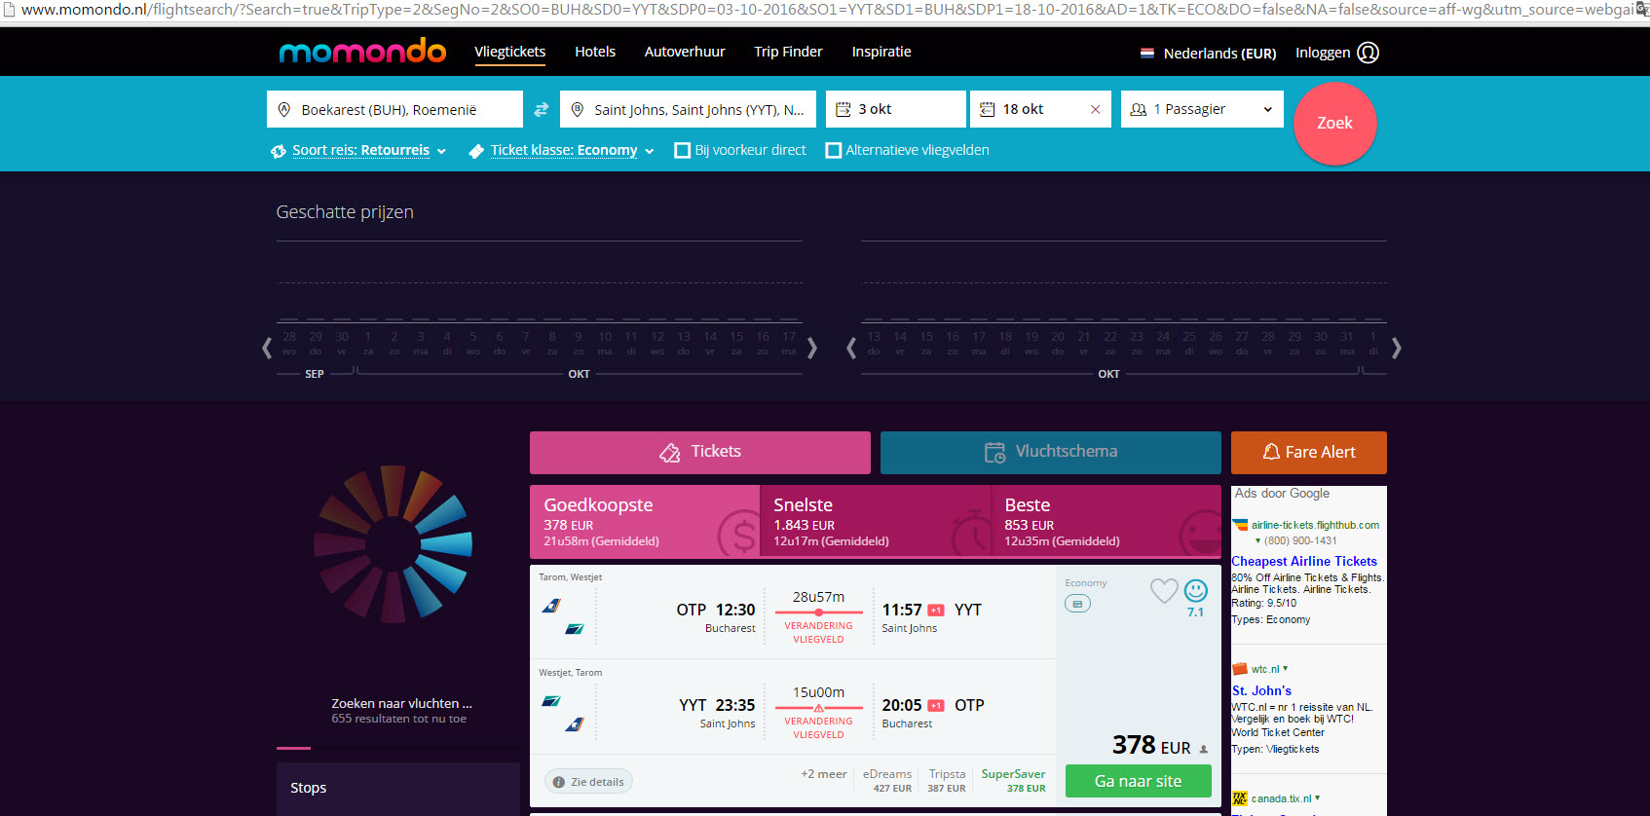Click the canada.tix.nl ad favicon
Screen dimensions: 1650x816
1240,798
